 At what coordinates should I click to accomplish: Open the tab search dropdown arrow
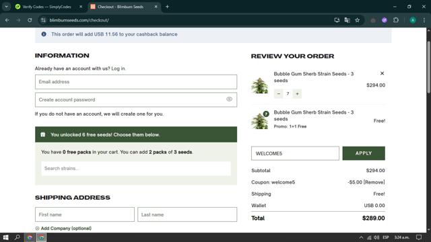(x=6, y=7)
